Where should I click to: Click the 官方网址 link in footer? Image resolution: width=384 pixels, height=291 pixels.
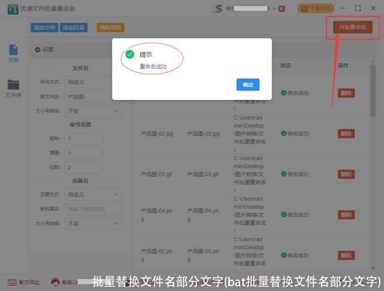coord(29,283)
